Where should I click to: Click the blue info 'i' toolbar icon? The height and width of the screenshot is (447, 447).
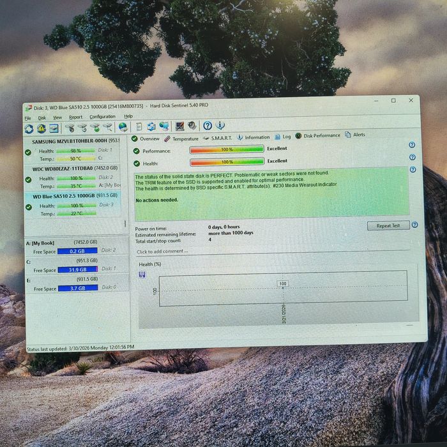point(220,125)
